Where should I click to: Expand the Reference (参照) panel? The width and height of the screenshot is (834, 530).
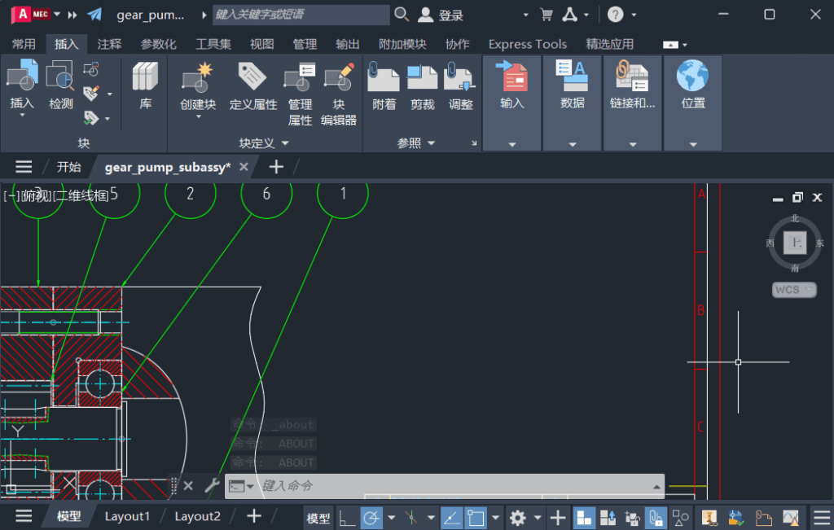(x=416, y=143)
